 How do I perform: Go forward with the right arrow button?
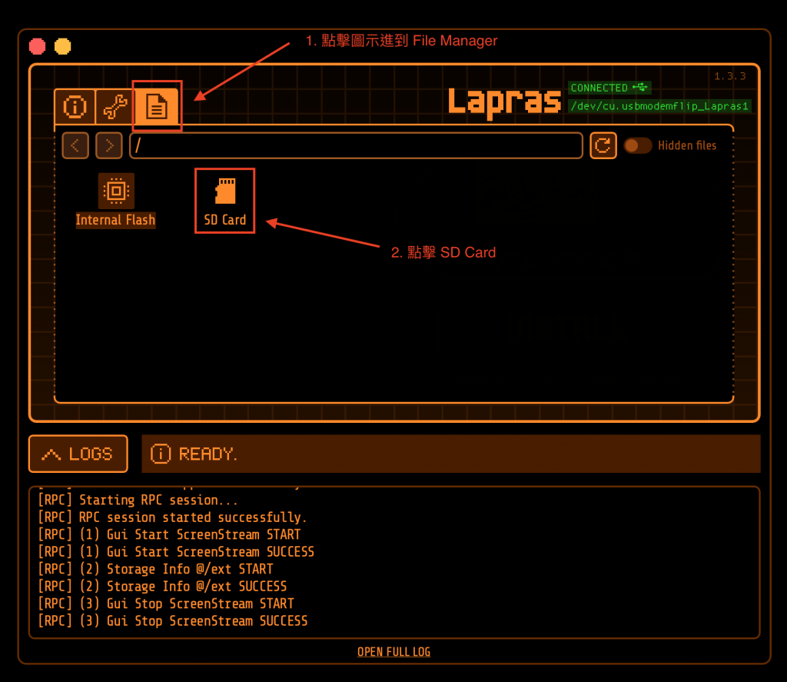click(x=109, y=145)
